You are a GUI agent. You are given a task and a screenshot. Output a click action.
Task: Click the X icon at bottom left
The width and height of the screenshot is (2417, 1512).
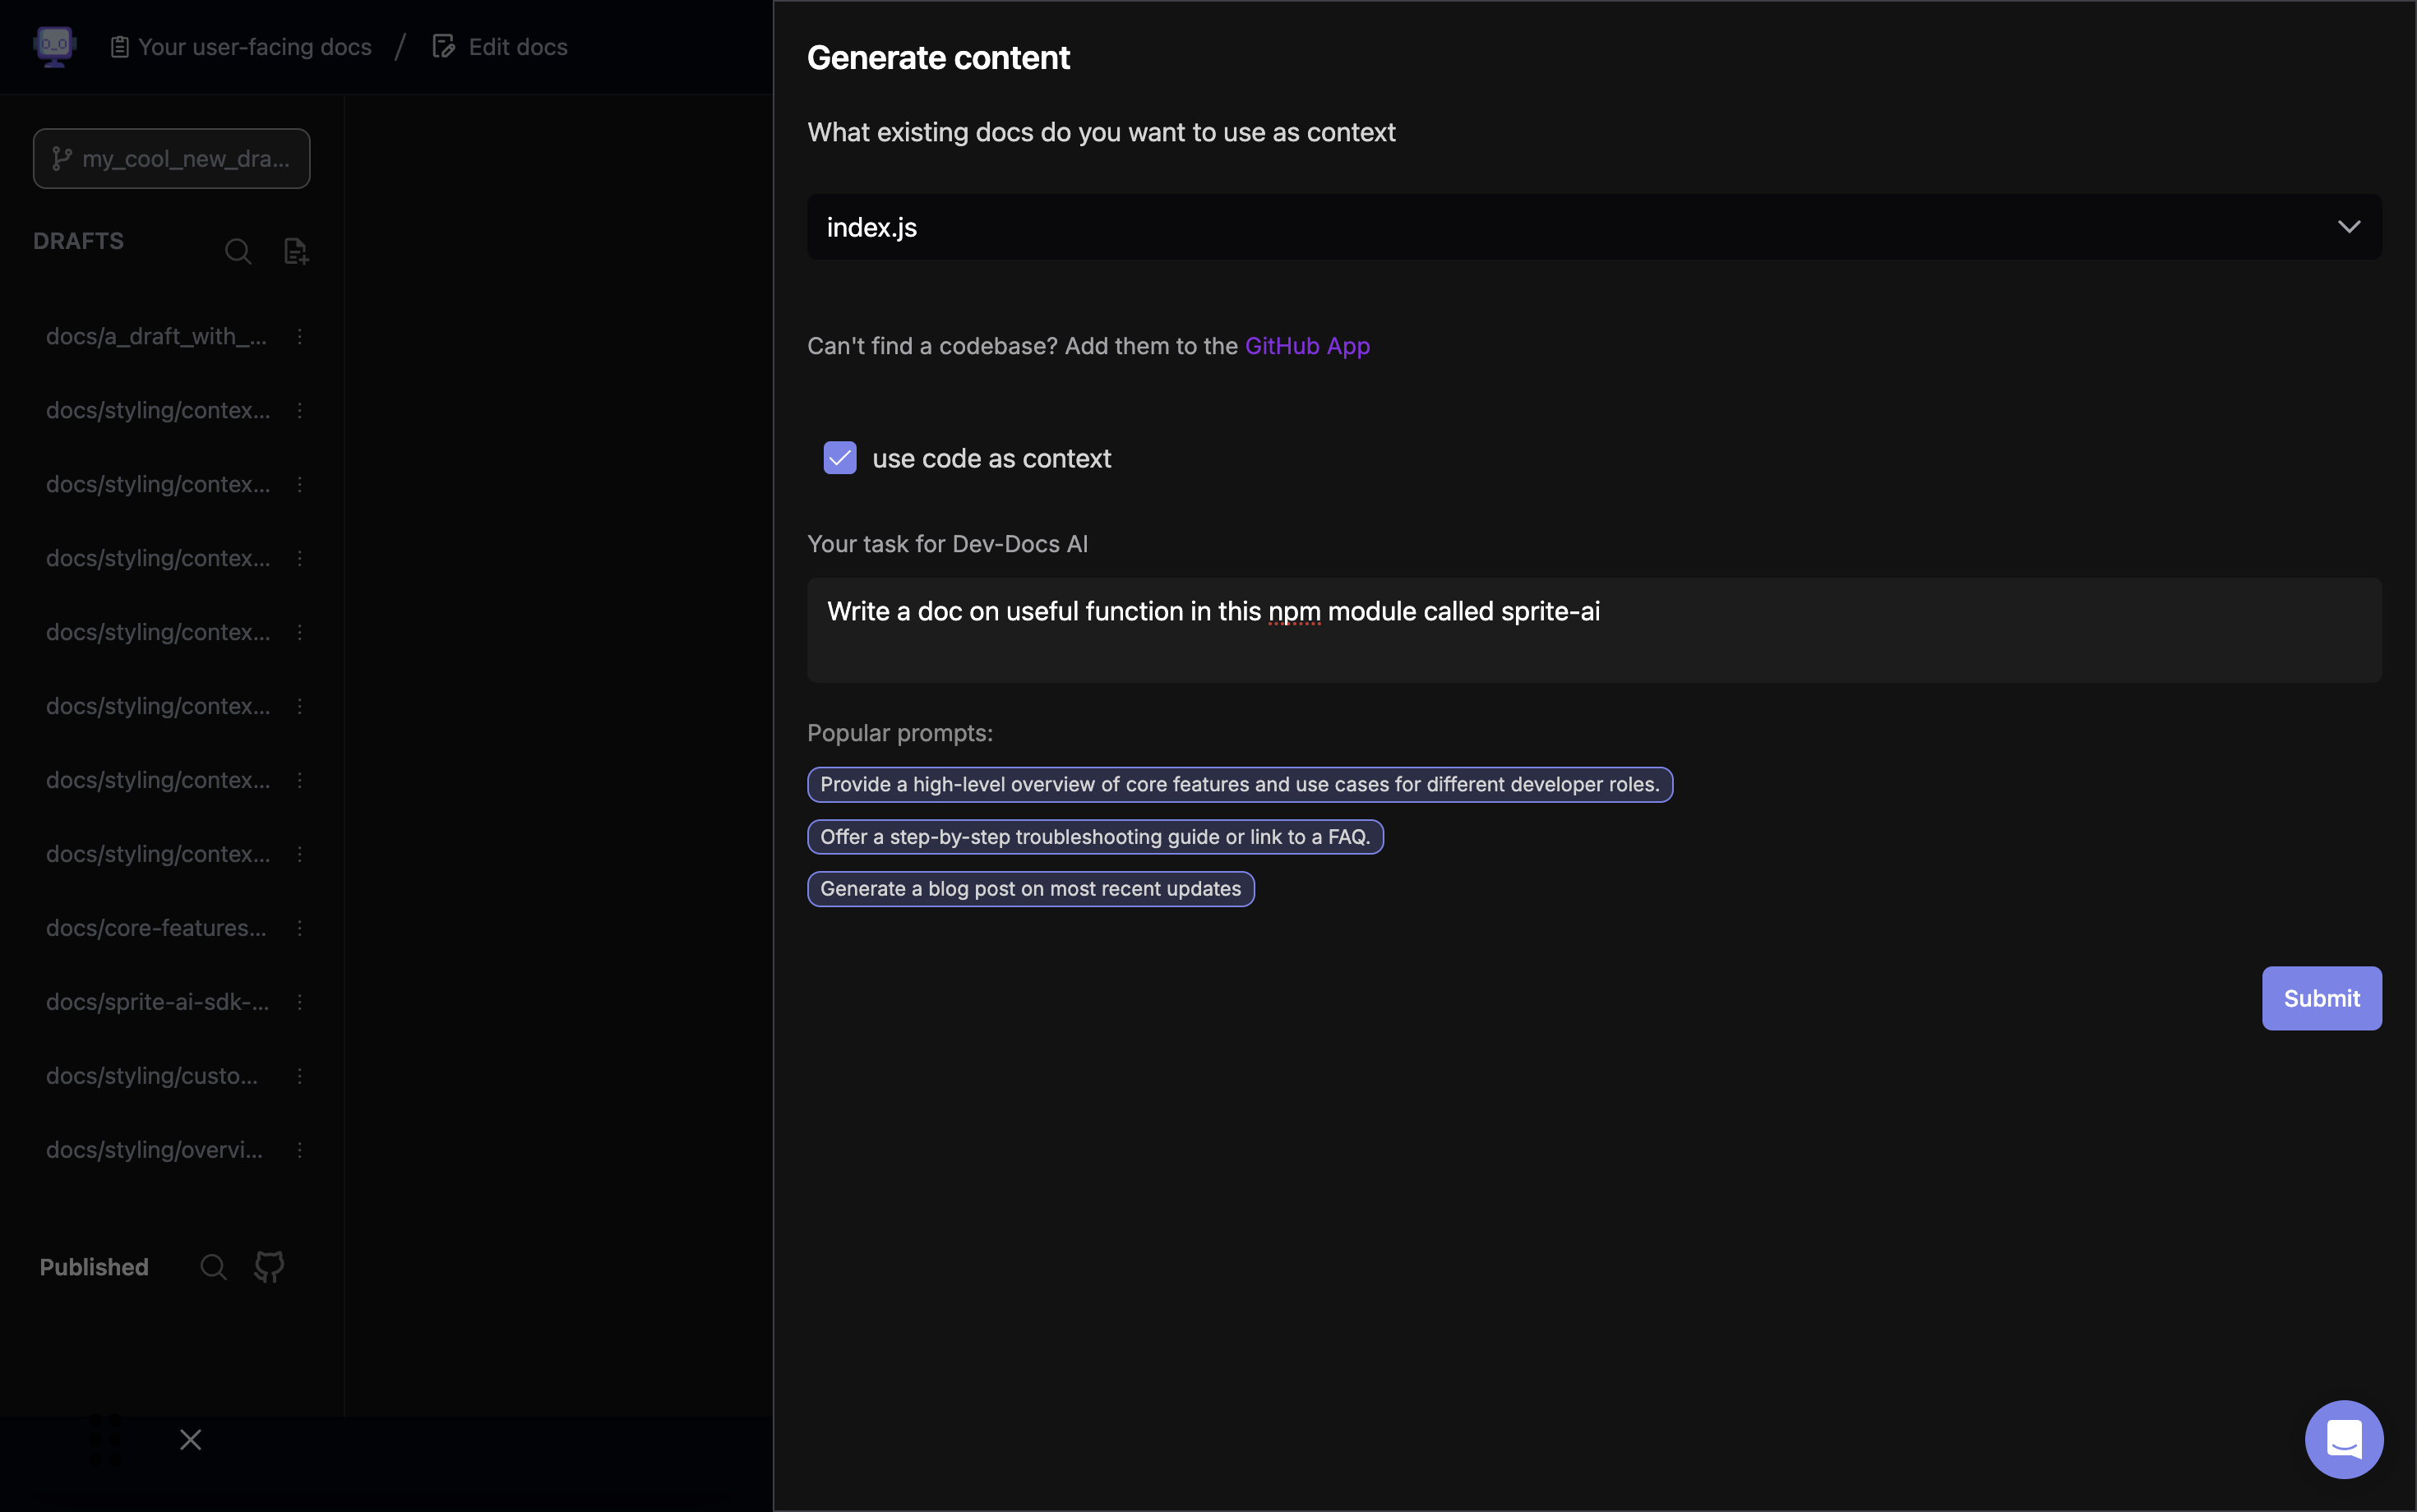[191, 1439]
